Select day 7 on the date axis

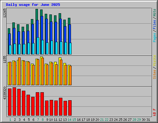click(x=38, y=120)
